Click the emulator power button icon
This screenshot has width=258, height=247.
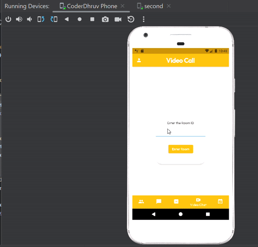[x=8, y=19]
